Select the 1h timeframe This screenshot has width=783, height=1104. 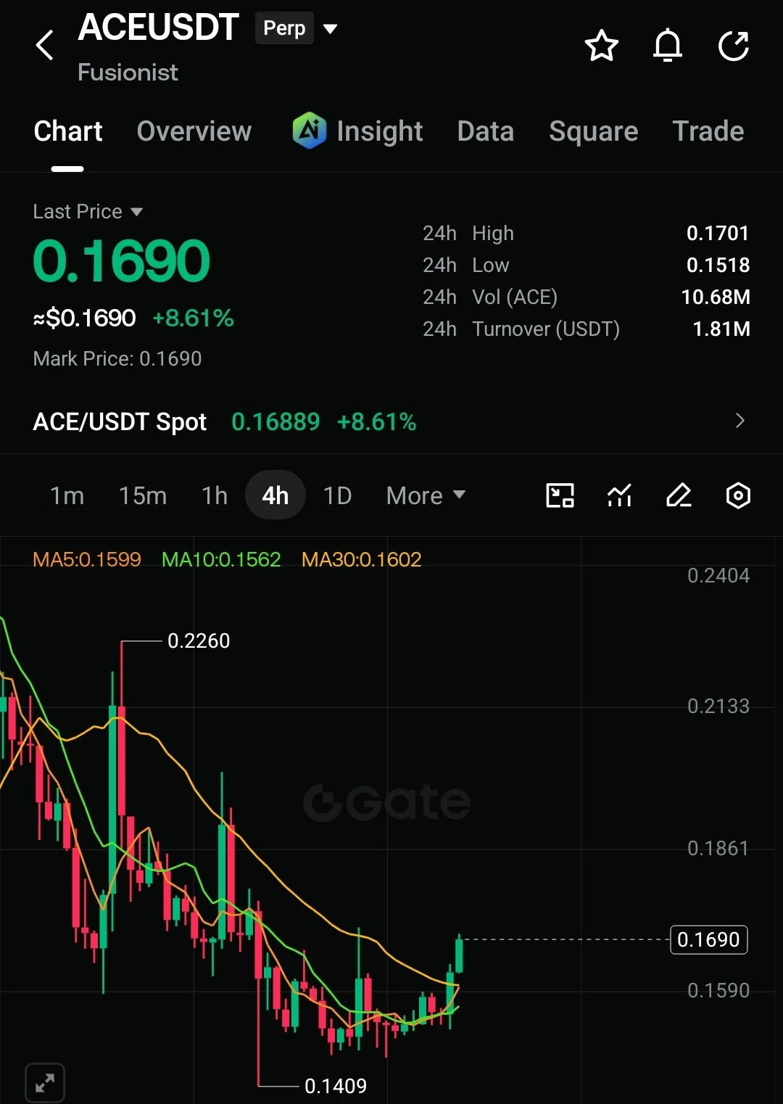[x=215, y=495]
